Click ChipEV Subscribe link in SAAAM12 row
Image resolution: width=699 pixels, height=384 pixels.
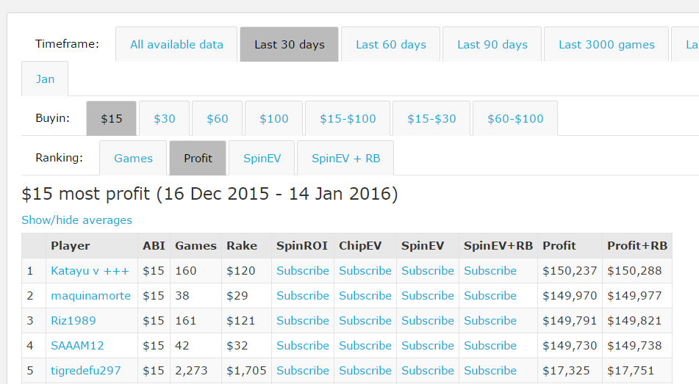(365, 346)
